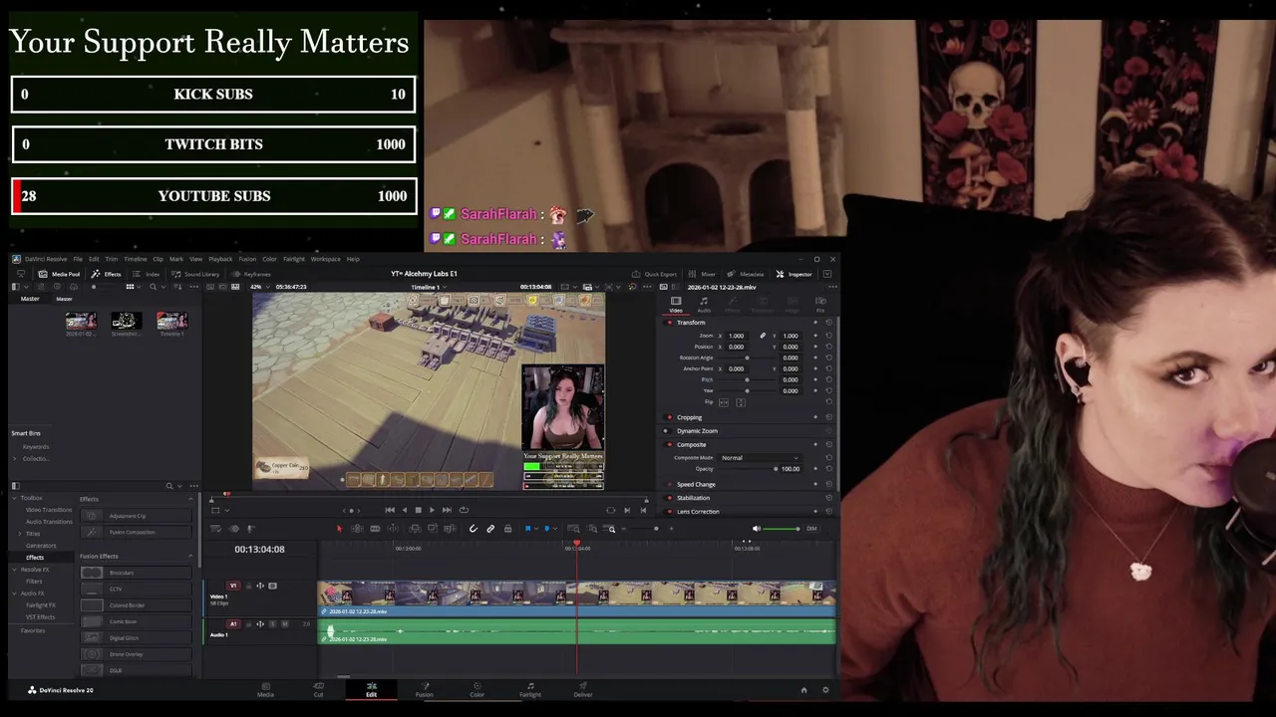This screenshot has height=717, width=1276.
Task: Adjust the Pitch slider
Action: click(x=747, y=379)
